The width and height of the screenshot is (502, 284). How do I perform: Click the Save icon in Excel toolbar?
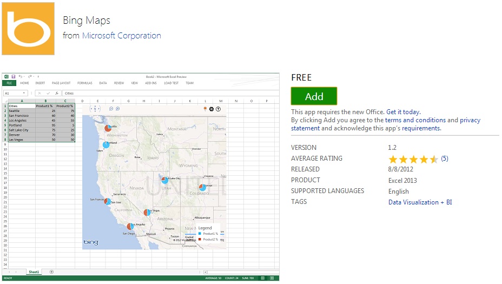click(x=14, y=76)
